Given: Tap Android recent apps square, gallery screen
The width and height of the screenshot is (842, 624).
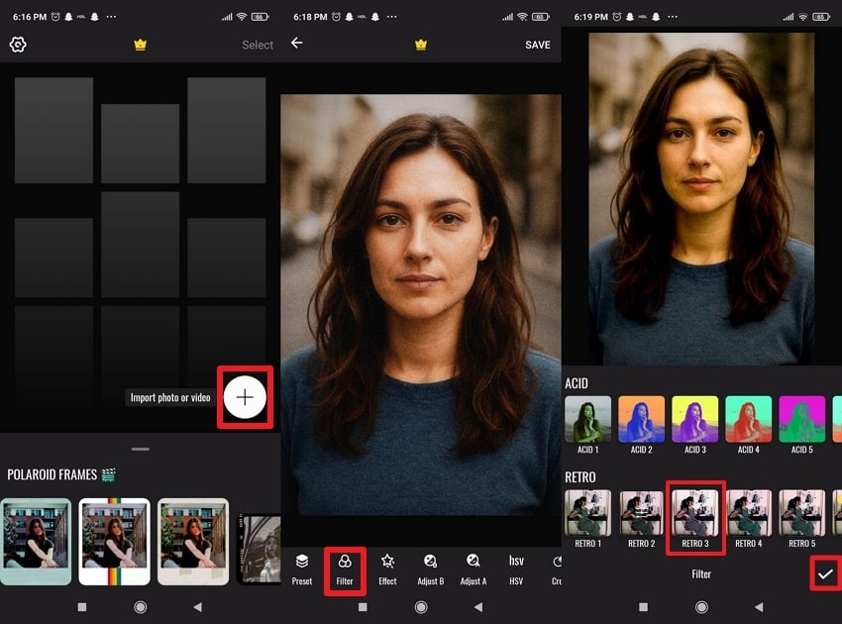Looking at the screenshot, I should (82, 607).
